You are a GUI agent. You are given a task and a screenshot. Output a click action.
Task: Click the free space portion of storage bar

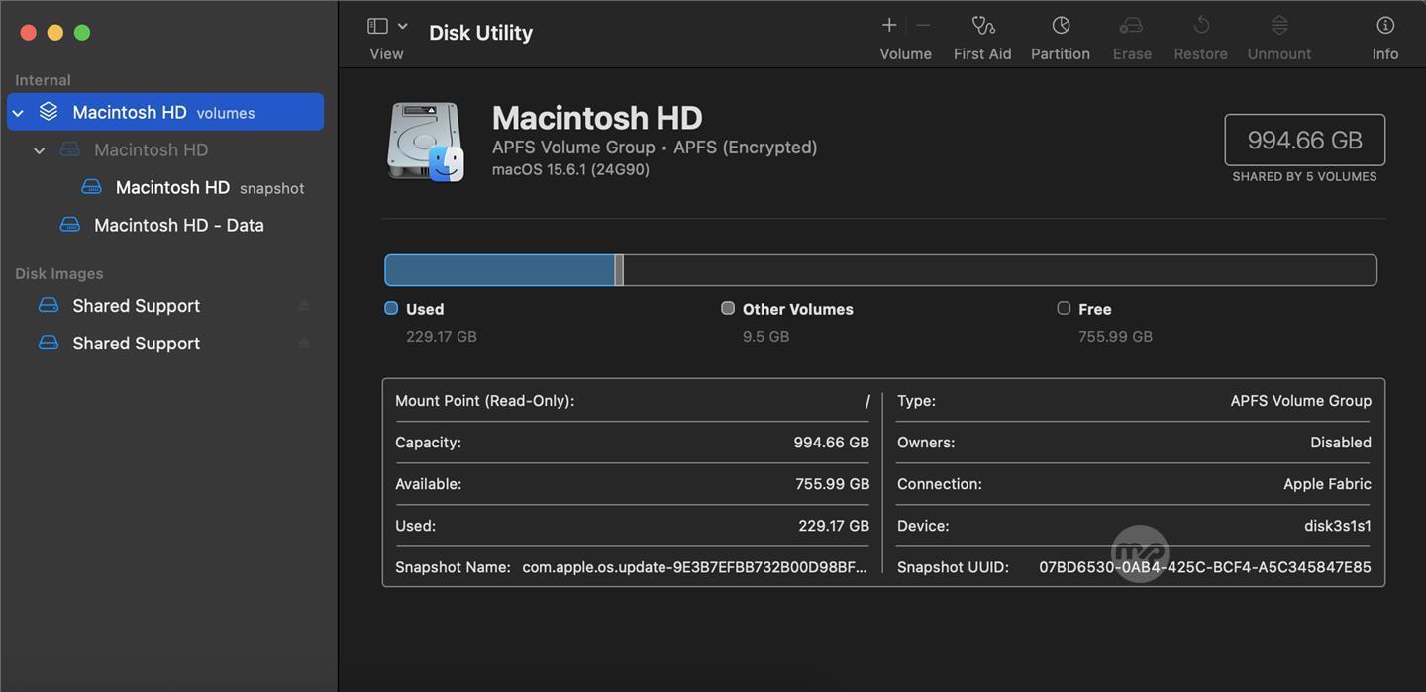click(x=999, y=270)
